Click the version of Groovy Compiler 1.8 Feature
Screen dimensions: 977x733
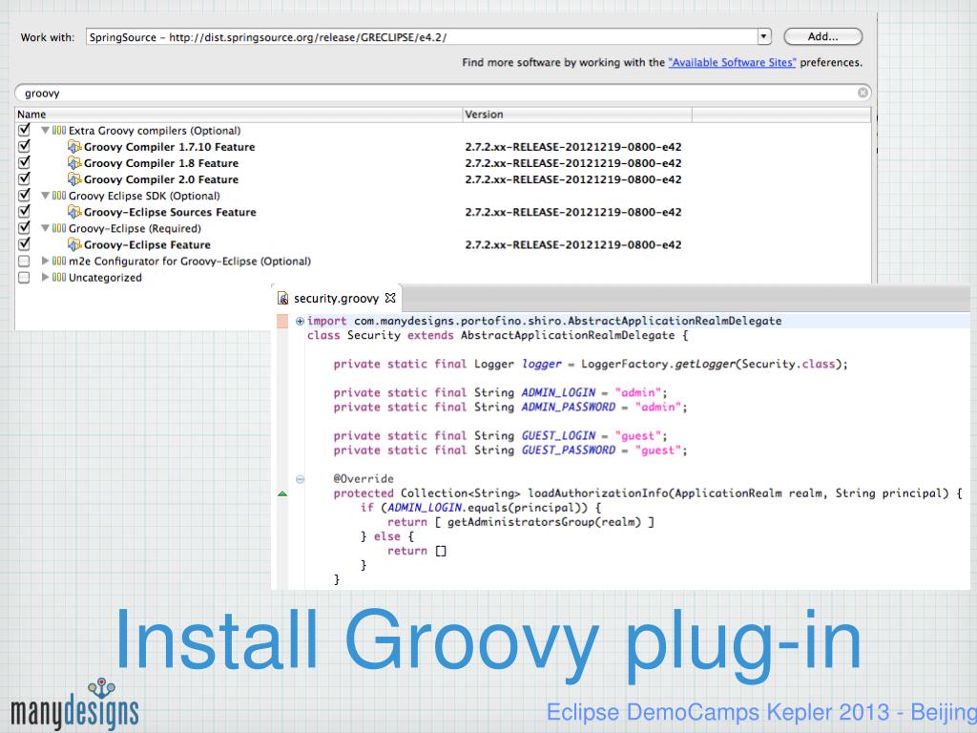573,162
